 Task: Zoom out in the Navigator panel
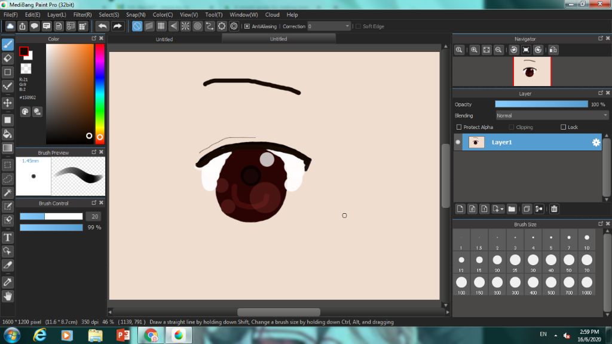498,50
